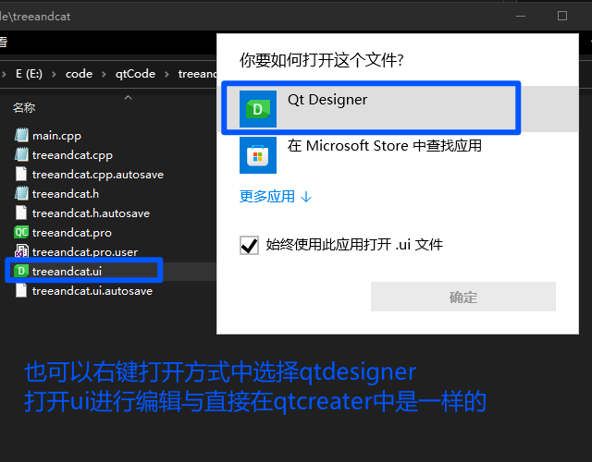Screen dimensions: 592x462
Task: Select treeandcat.pro.user file name
Action: point(85,252)
